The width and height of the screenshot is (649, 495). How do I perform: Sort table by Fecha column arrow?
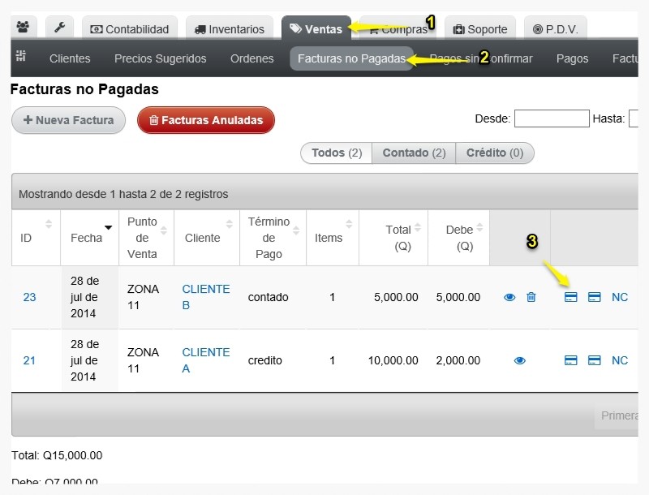[x=109, y=228]
